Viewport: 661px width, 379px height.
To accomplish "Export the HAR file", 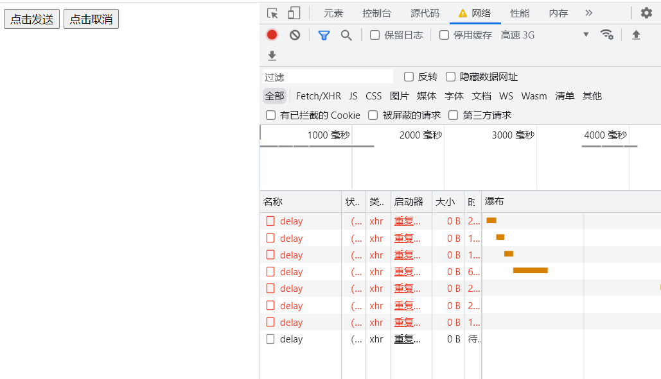I will coord(635,35).
